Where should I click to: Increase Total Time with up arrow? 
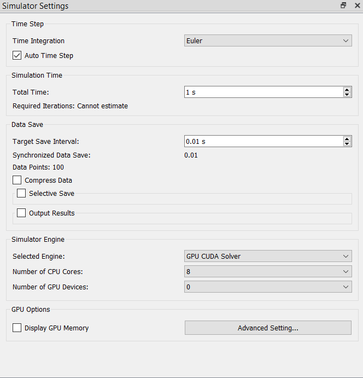(347, 90)
